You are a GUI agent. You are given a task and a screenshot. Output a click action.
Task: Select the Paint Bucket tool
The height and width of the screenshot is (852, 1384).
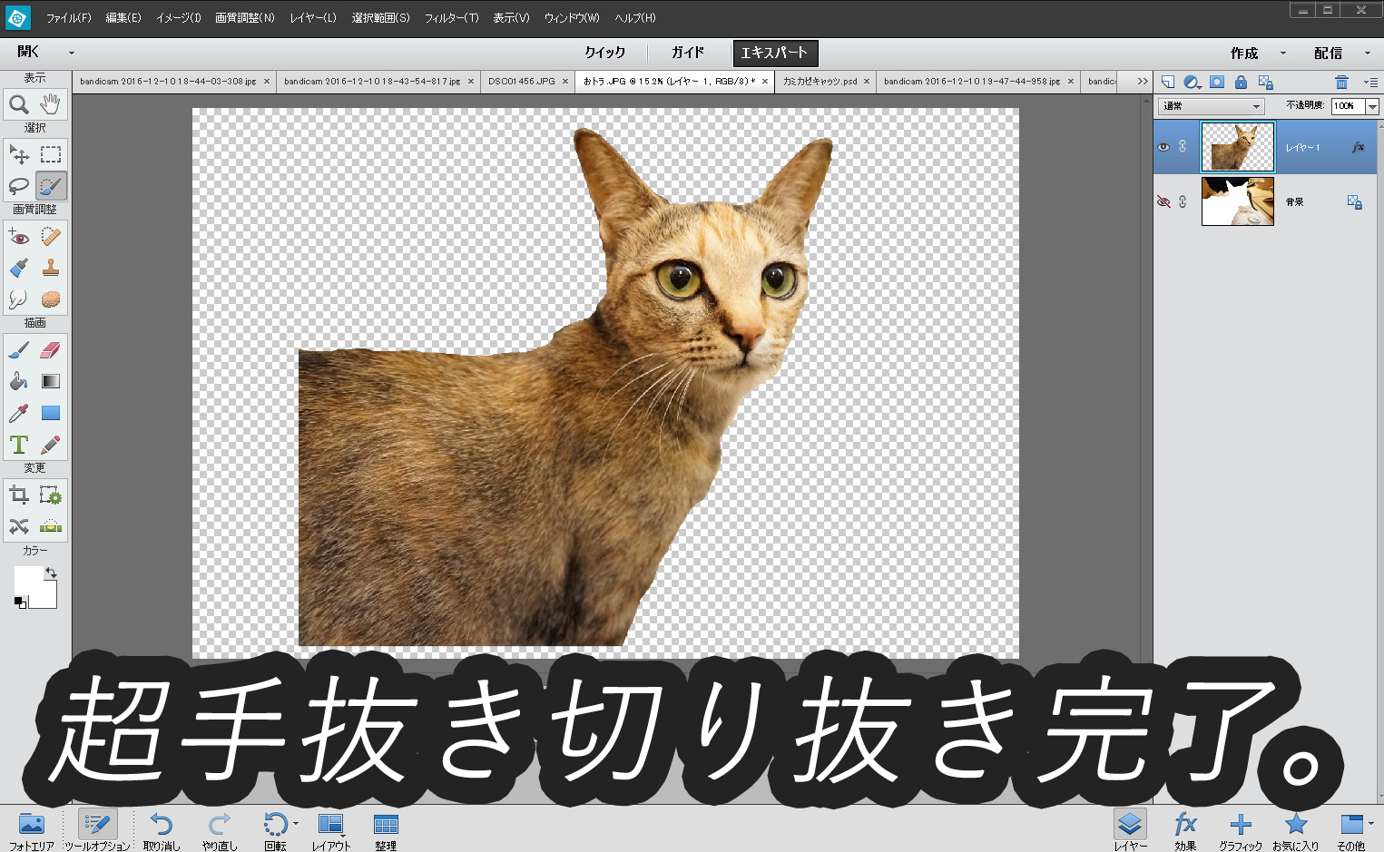coord(19,382)
